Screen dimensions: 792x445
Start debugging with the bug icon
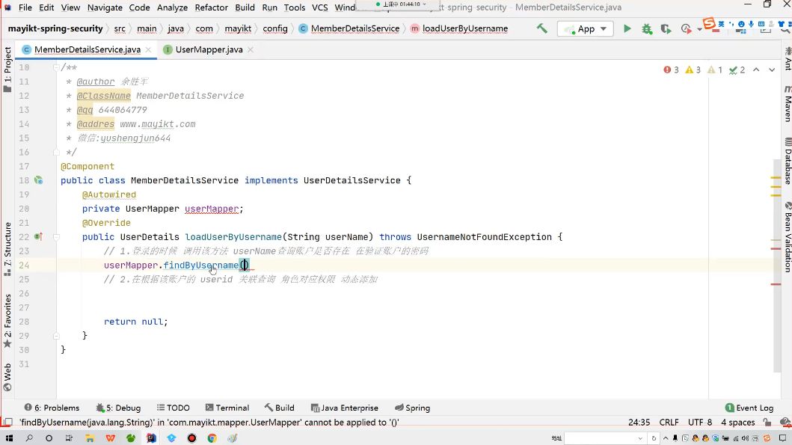click(646, 28)
